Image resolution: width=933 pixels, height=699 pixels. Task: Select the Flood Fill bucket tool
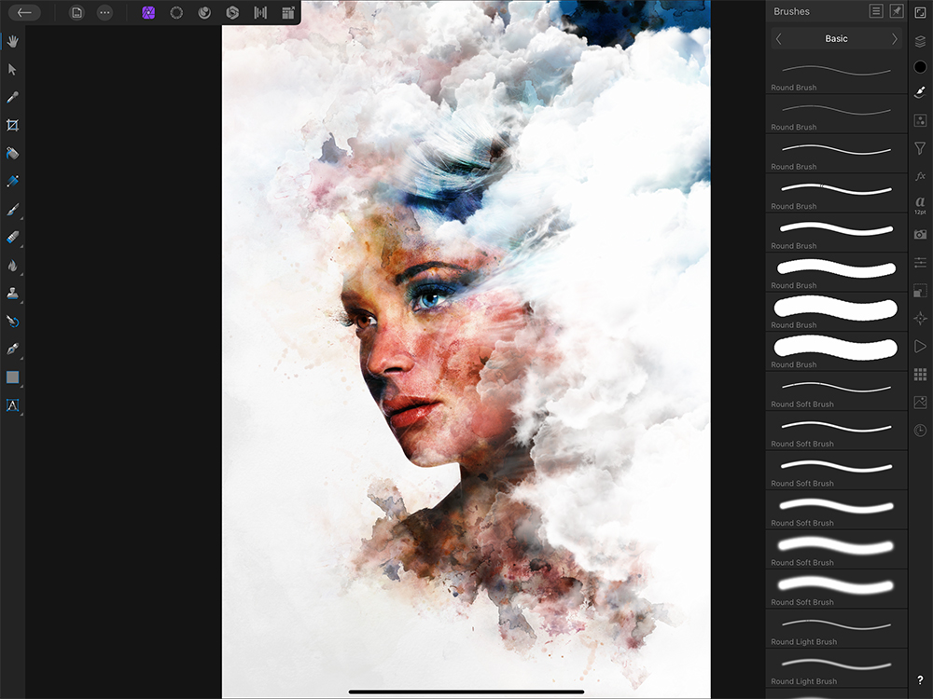click(13, 153)
